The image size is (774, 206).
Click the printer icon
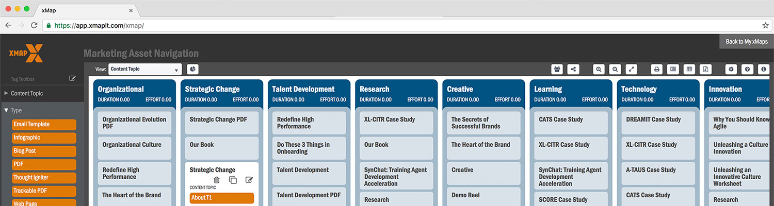657,69
